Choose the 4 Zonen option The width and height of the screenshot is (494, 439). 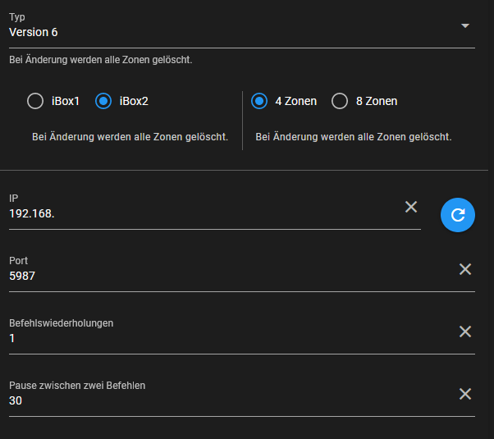259,101
